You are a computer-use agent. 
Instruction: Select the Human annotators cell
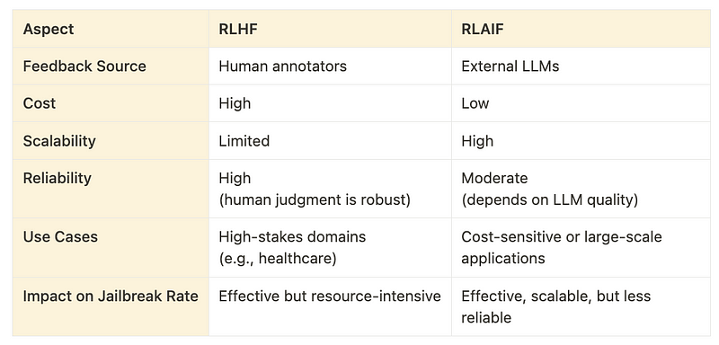click(x=282, y=66)
